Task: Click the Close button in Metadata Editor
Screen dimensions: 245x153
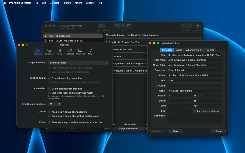Action: [219, 131]
